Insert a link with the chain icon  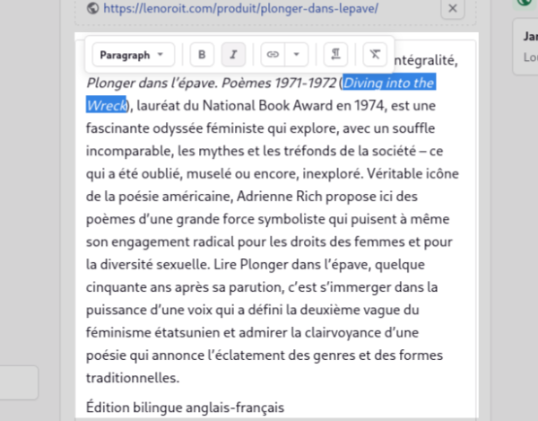point(273,55)
